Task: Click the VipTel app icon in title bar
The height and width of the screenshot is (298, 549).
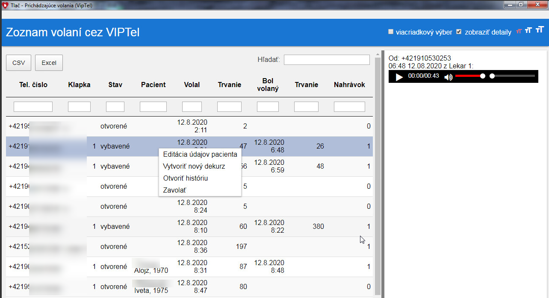Action: [x=5, y=5]
